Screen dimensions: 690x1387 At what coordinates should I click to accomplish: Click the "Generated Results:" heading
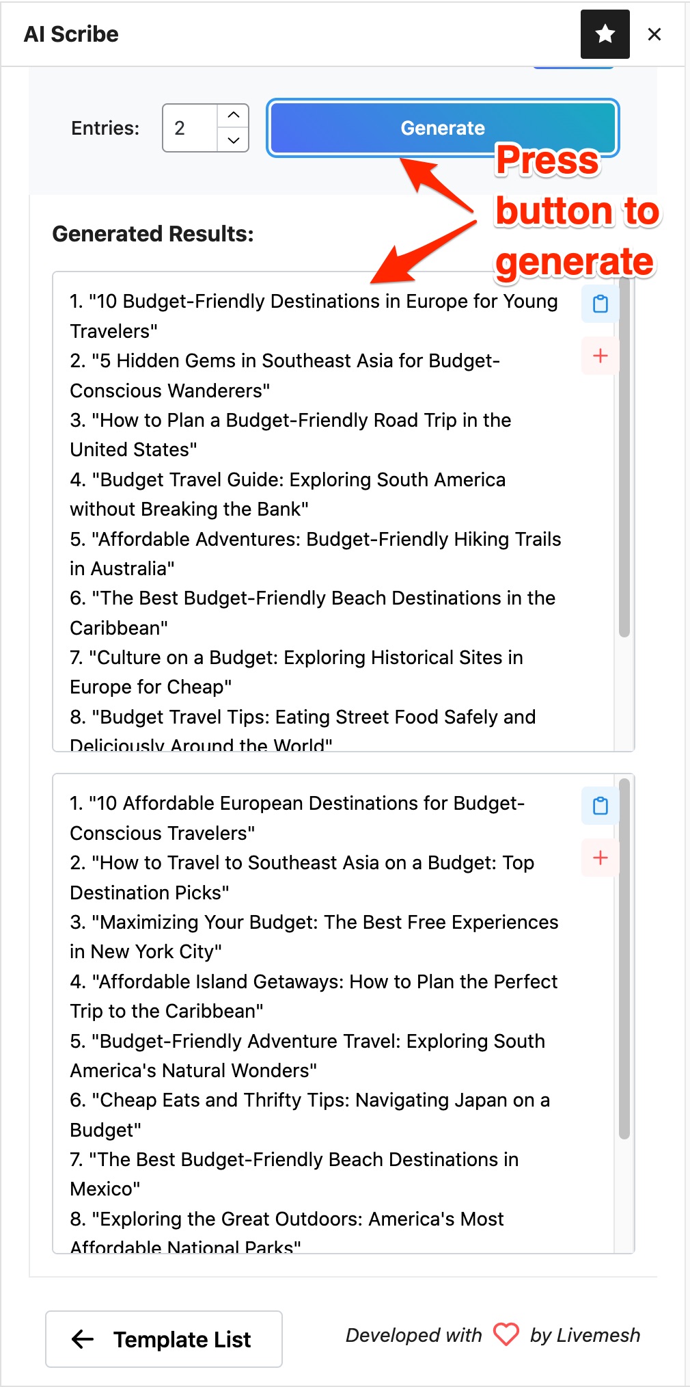coord(153,234)
